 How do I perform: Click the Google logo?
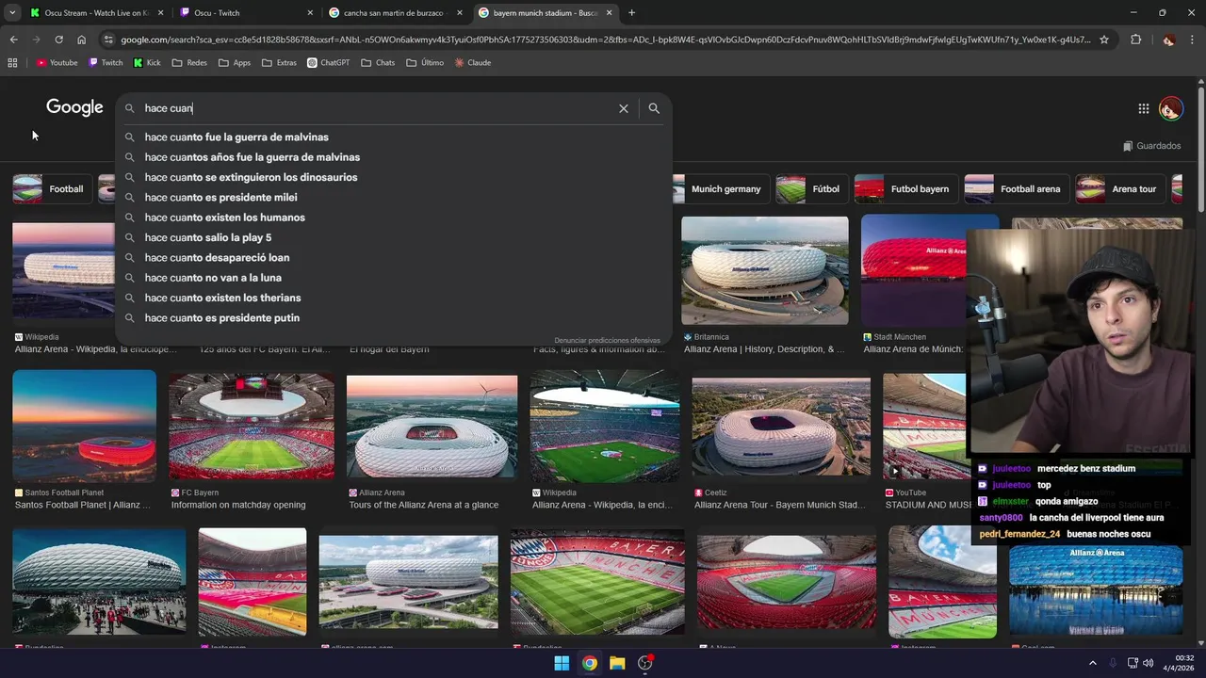click(74, 107)
